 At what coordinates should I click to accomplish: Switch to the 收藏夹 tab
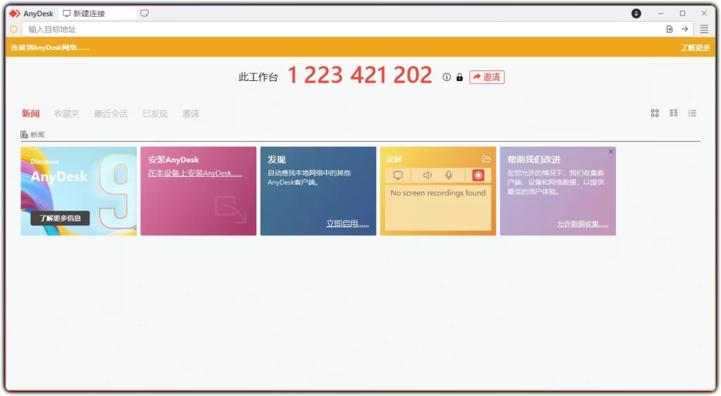[67, 113]
